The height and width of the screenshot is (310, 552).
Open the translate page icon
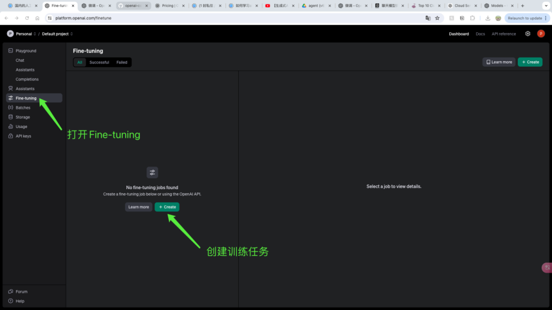click(x=428, y=18)
